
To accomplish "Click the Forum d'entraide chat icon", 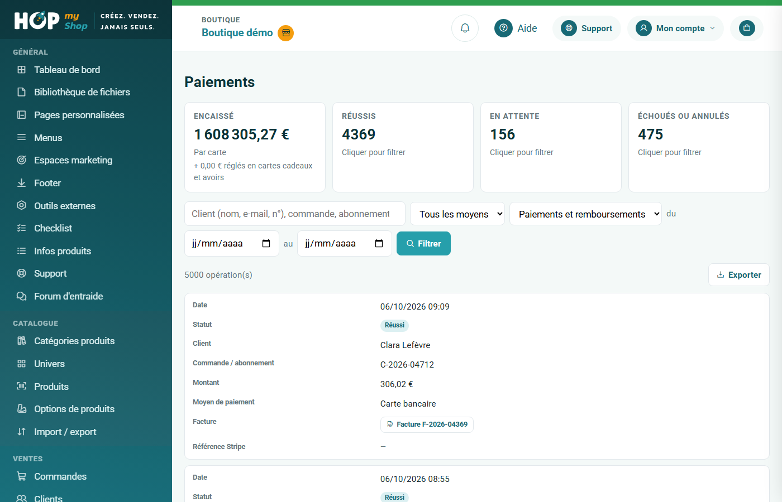I will [x=22, y=296].
